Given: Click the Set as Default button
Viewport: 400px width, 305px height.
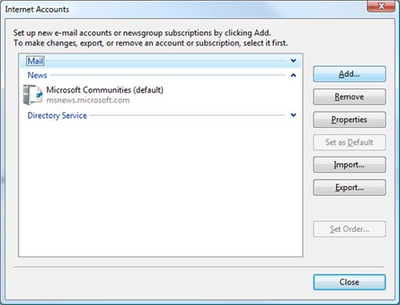Looking at the screenshot, I should click(x=350, y=142).
